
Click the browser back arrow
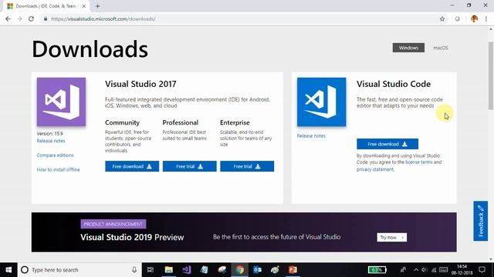click(8, 18)
